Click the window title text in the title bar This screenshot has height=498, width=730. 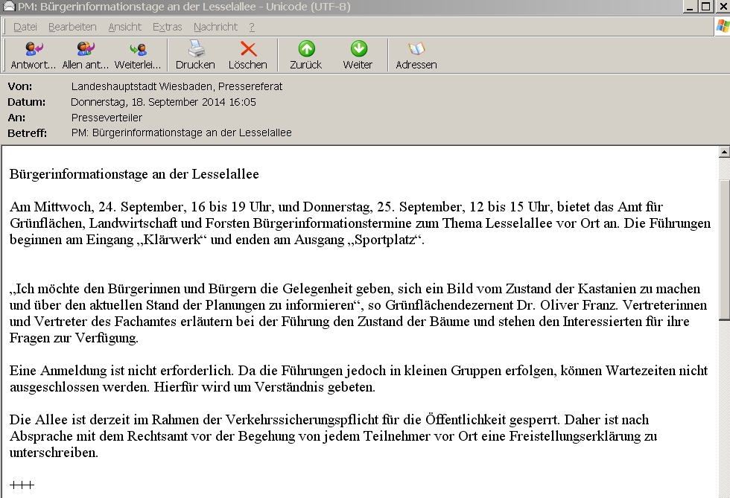pos(185,7)
